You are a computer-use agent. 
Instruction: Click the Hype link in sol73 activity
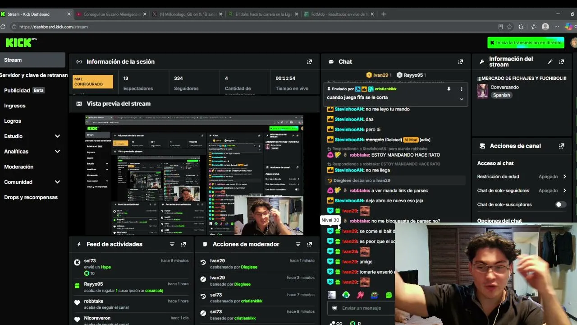point(106,267)
